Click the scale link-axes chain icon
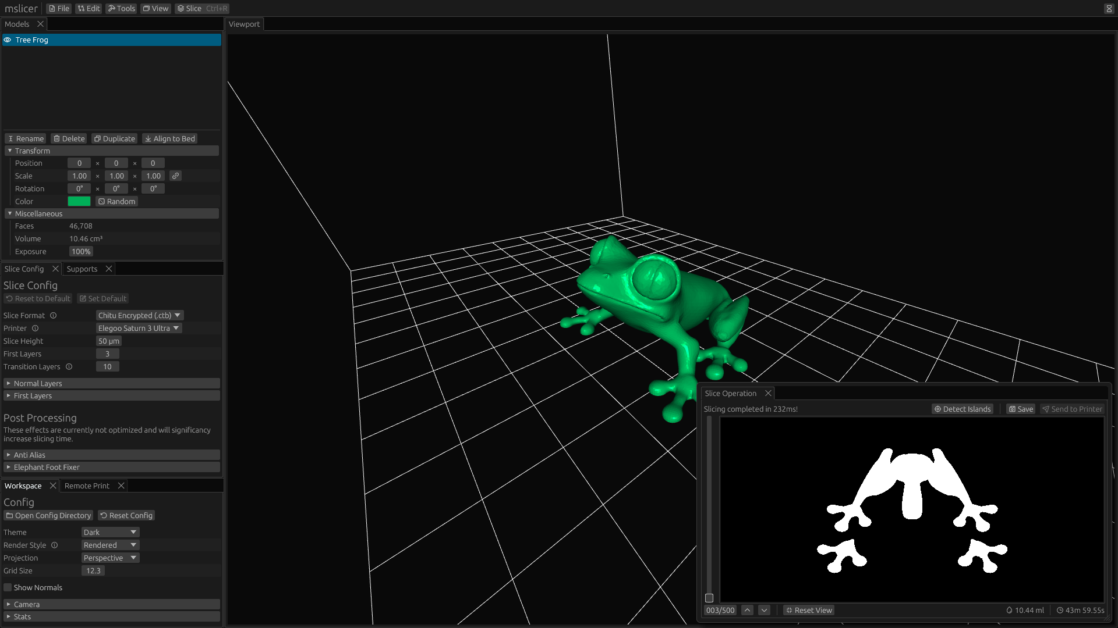Image resolution: width=1118 pixels, height=628 pixels. pyautogui.click(x=175, y=176)
